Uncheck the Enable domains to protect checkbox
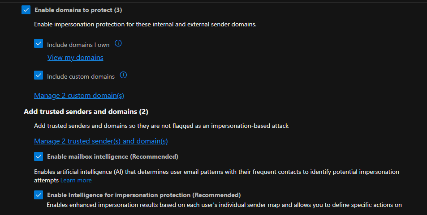Screen dimensions: 427x215 tap(26, 9)
